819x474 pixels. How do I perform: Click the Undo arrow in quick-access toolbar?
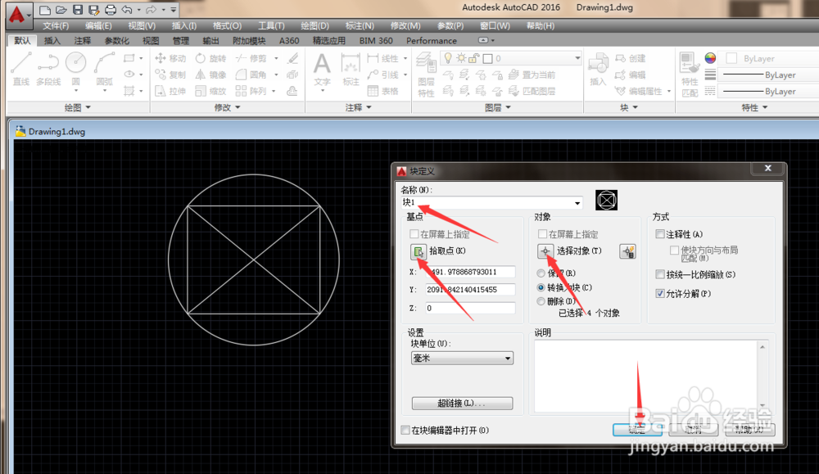(126, 9)
